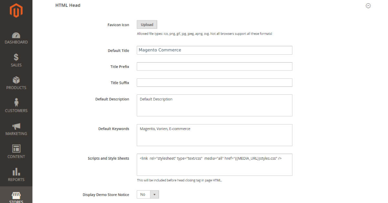Click the 'included before head closing tag' note
This screenshot has width=388, height=203.
tap(179, 180)
